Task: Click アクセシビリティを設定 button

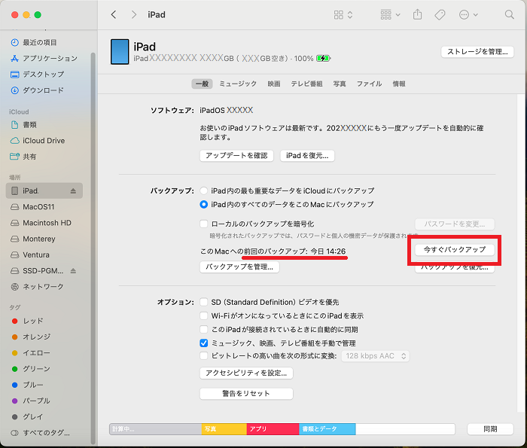Action: [x=246, y=373]
